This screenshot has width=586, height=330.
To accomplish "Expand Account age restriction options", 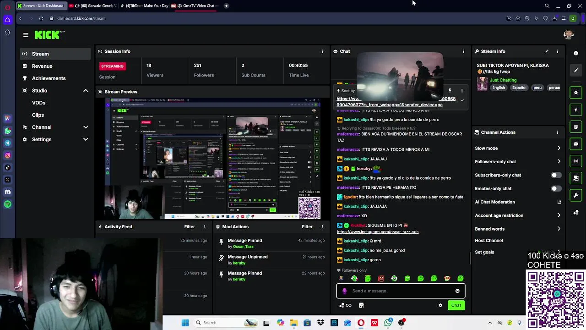I will pos(559,215).
